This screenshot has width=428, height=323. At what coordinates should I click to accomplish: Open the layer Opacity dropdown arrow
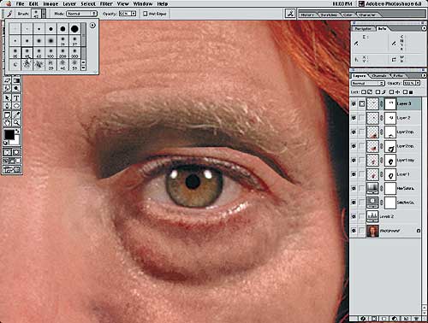click(x=418, y=83)
